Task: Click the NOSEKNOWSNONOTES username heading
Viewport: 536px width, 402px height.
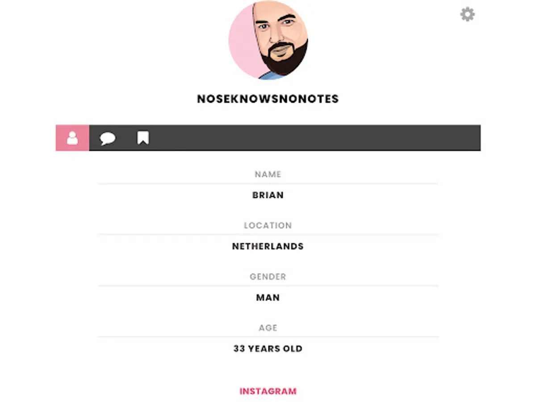Action: [268, 99]
